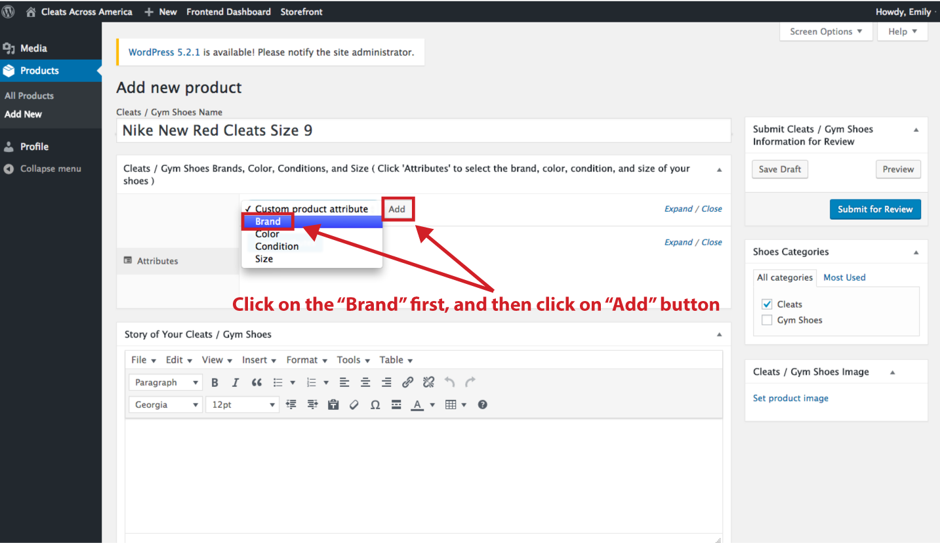Open the Insert menu in editor
The height and width of the screenshot is (543, 940).
258,360
